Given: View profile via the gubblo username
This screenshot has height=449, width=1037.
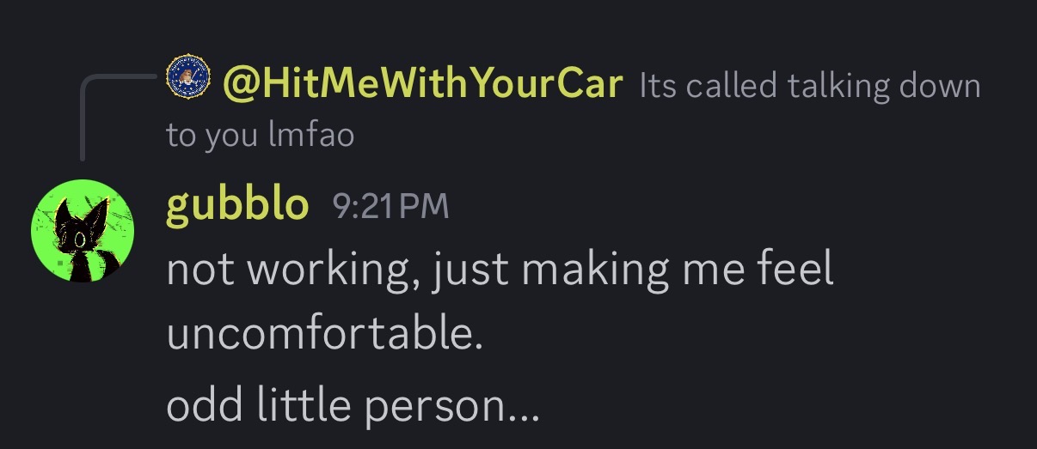Looking at the screenshot, I should tap(237, 204).
